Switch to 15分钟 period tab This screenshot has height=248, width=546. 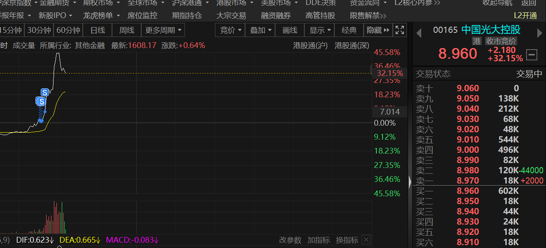12,30
